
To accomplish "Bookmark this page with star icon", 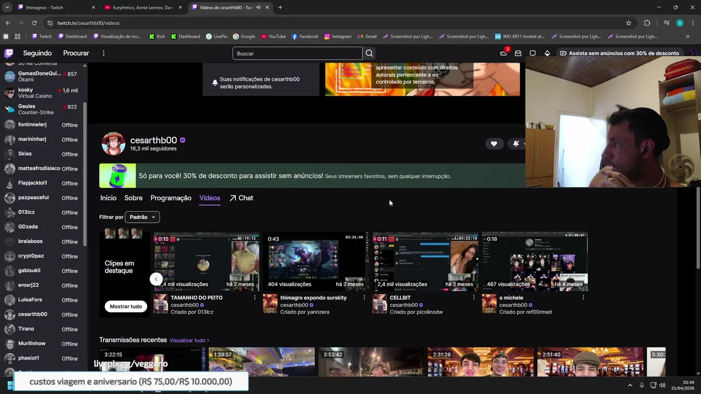I will (x=629, y=23).
